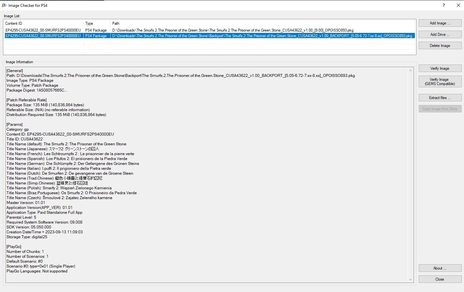Click the Add Image button
The height and width of the screenshot is (292, 464).
click(440, 23)
